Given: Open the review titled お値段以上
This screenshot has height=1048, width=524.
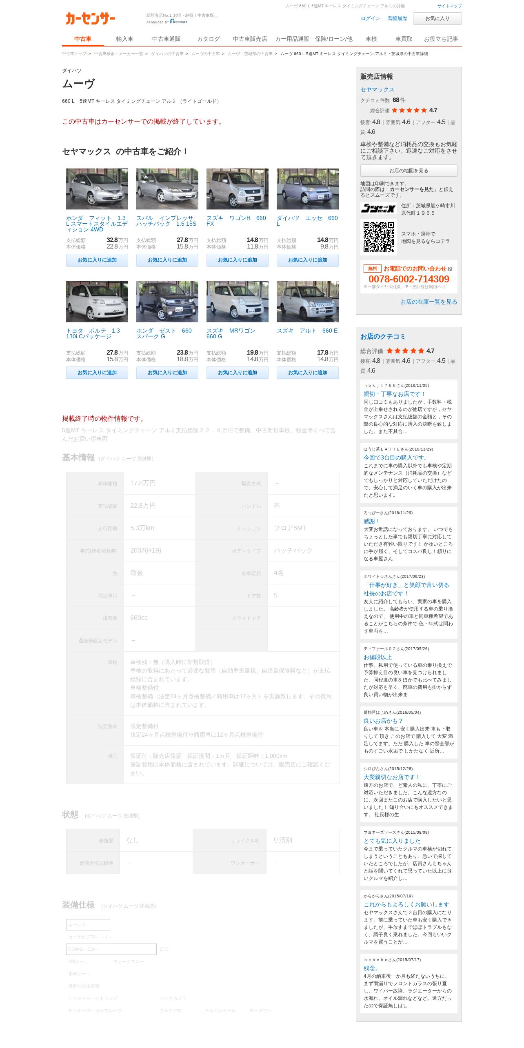Looking at the screenshot, I should 378,657.
